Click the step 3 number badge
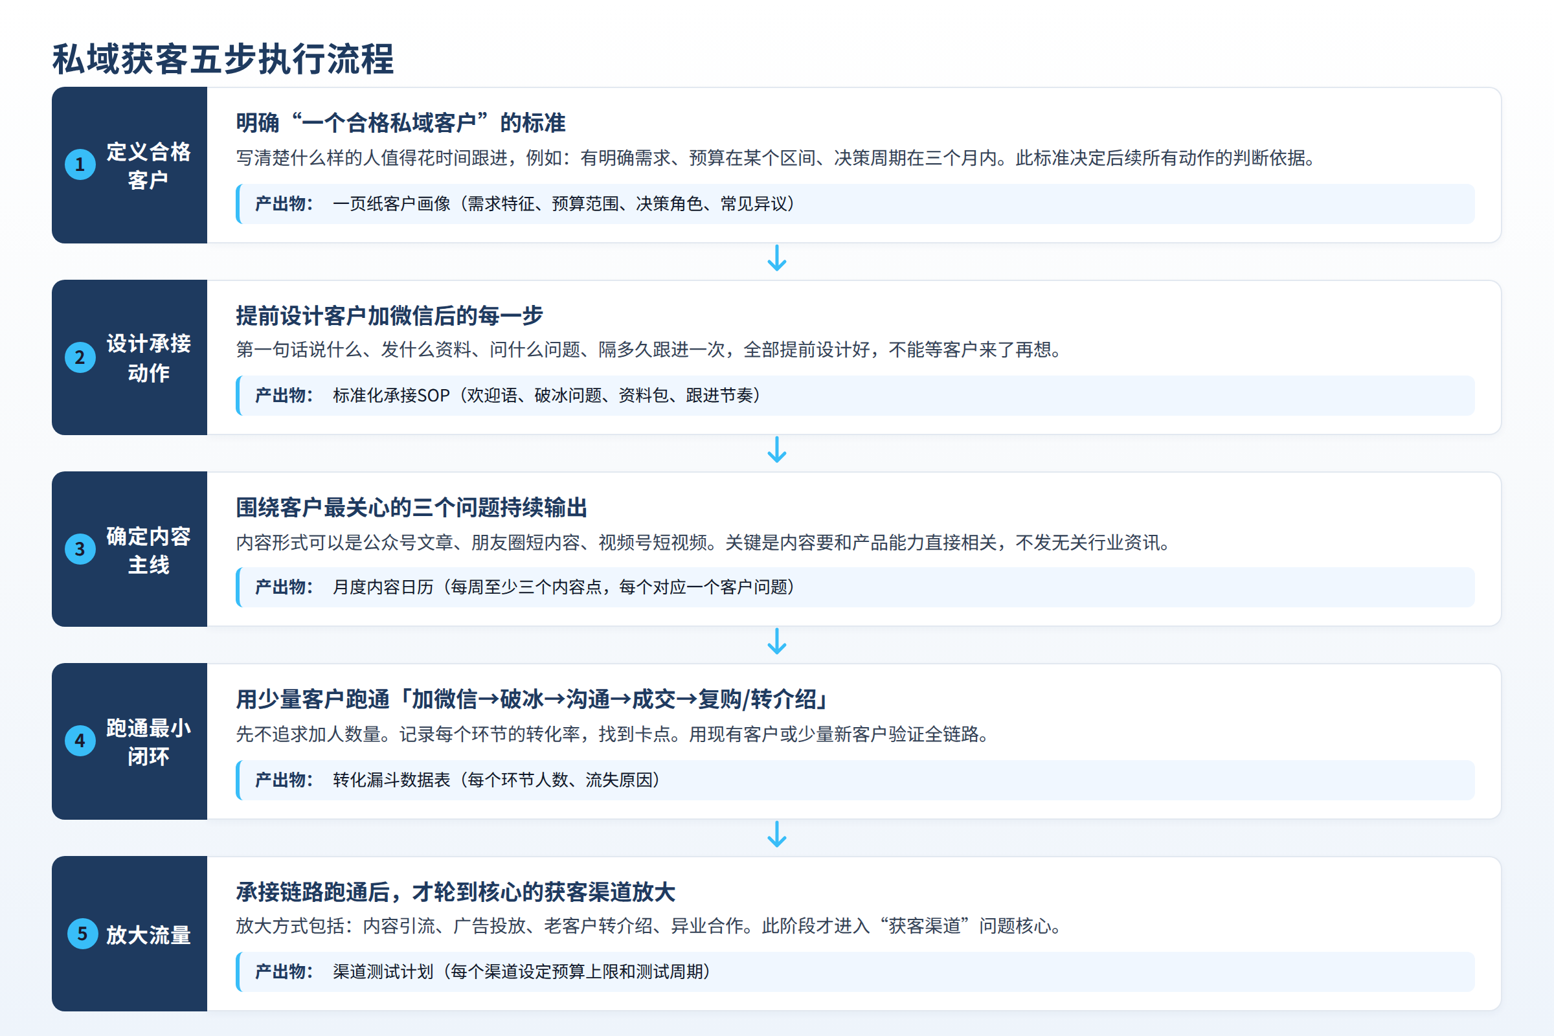 [x=80, y=549]
